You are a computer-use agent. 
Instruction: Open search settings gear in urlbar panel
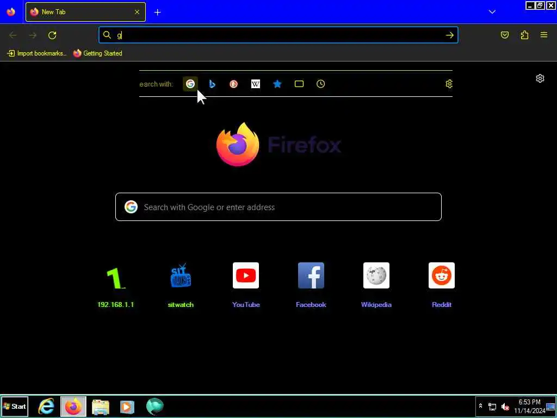(449, 84)
